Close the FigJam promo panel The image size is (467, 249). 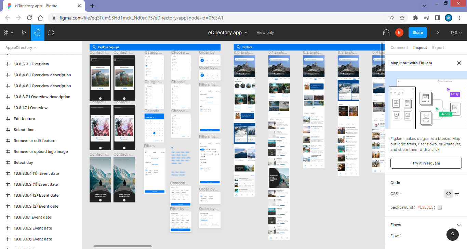tap(459, 63)
